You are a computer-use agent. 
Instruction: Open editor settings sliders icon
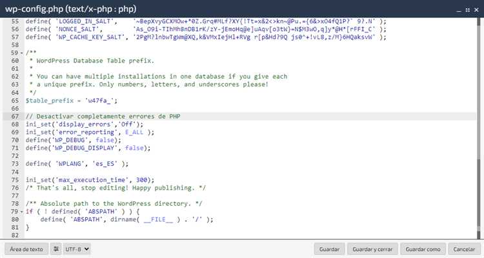click(56, 249)
